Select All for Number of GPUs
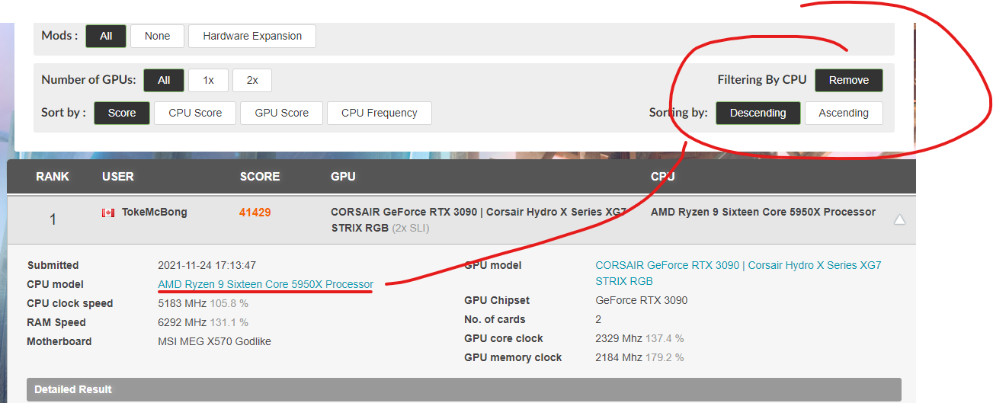 pos(164,80)
